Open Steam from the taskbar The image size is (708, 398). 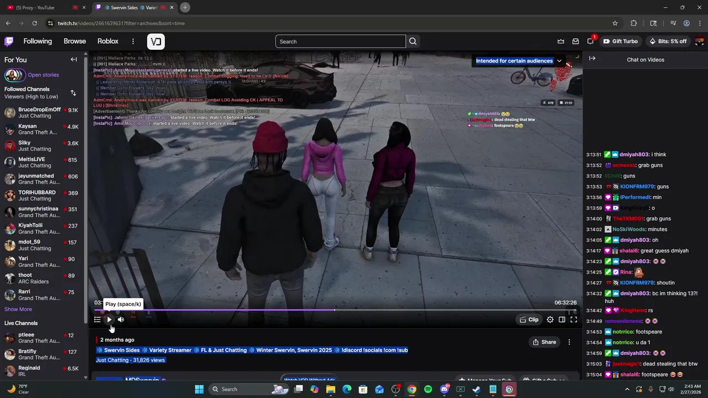click(476, 389)
